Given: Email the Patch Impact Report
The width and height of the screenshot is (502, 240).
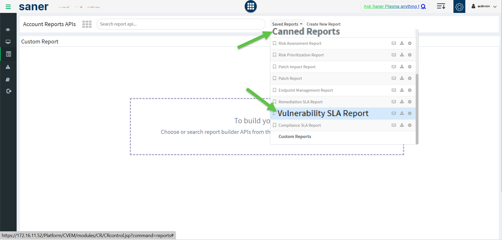Looking at the screenshot, I should click(394, 67).
